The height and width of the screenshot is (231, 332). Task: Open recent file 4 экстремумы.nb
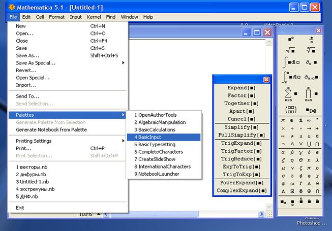click(68, 189)
